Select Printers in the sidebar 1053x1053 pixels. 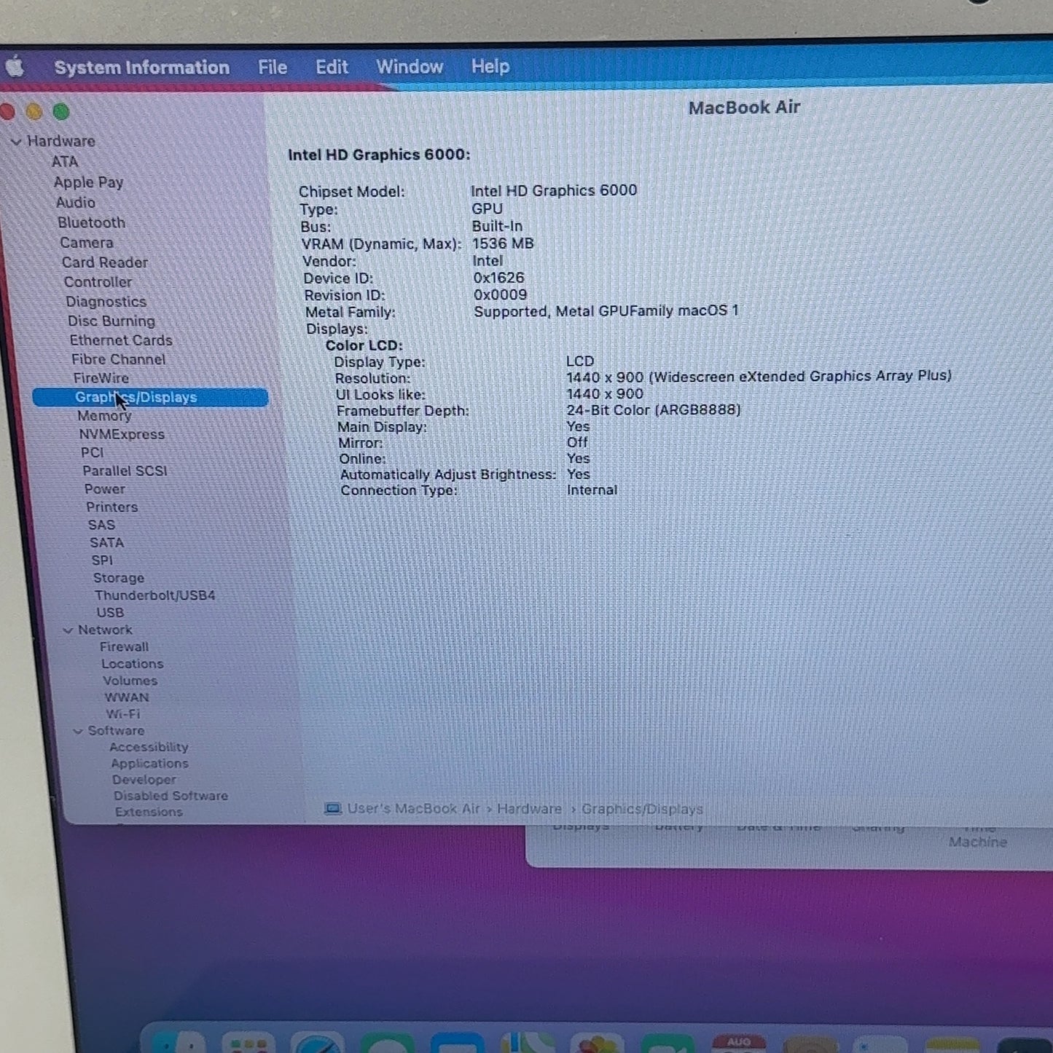[x=112, y=507]
